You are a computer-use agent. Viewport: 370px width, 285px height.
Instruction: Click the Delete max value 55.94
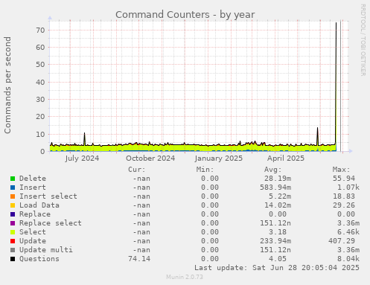pos(344,179)
